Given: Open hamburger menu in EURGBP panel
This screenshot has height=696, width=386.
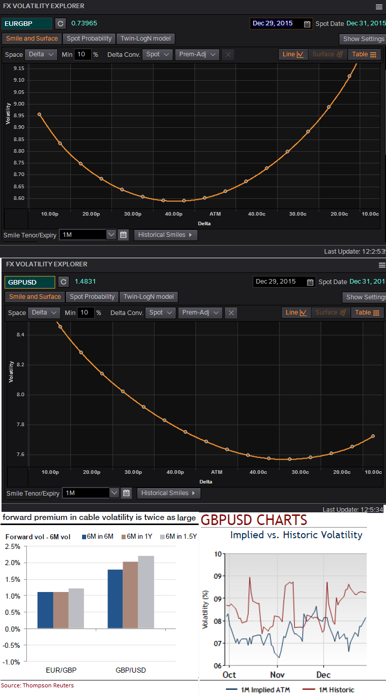Looking at the screenshot, I should point(379,7).
